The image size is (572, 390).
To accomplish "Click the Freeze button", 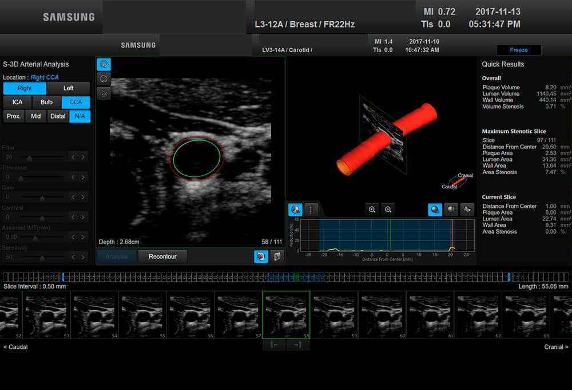I will (518, 50).
